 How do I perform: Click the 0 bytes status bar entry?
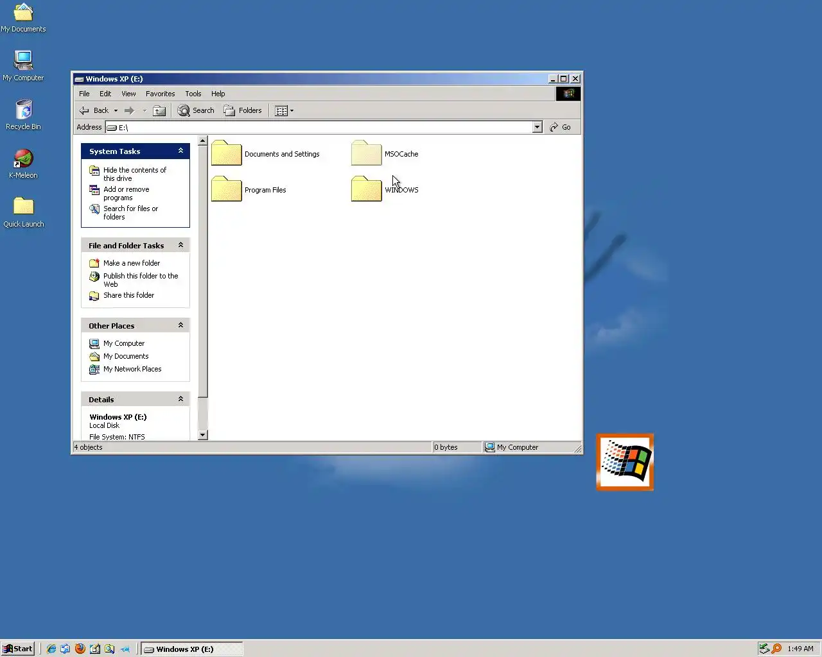pyautogui.click(x=446, y=447)
